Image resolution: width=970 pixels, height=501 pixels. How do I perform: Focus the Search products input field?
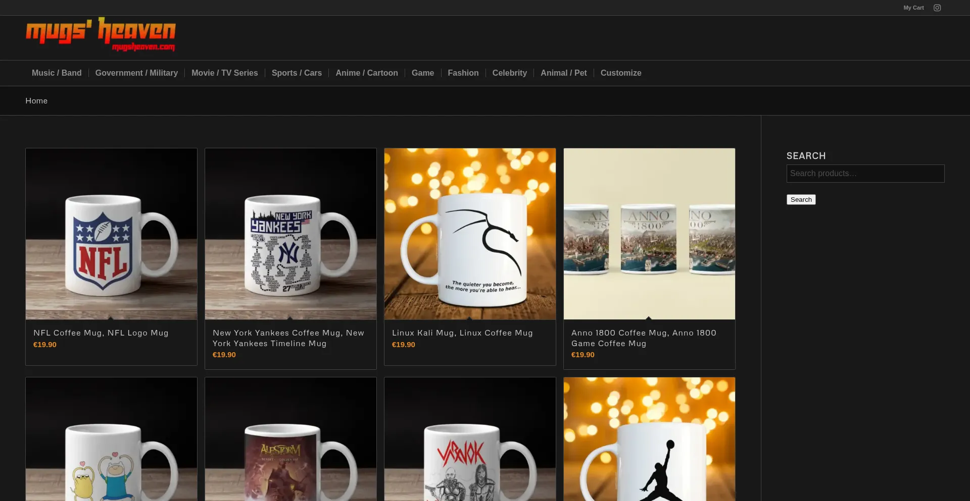(x=865, y=174)
